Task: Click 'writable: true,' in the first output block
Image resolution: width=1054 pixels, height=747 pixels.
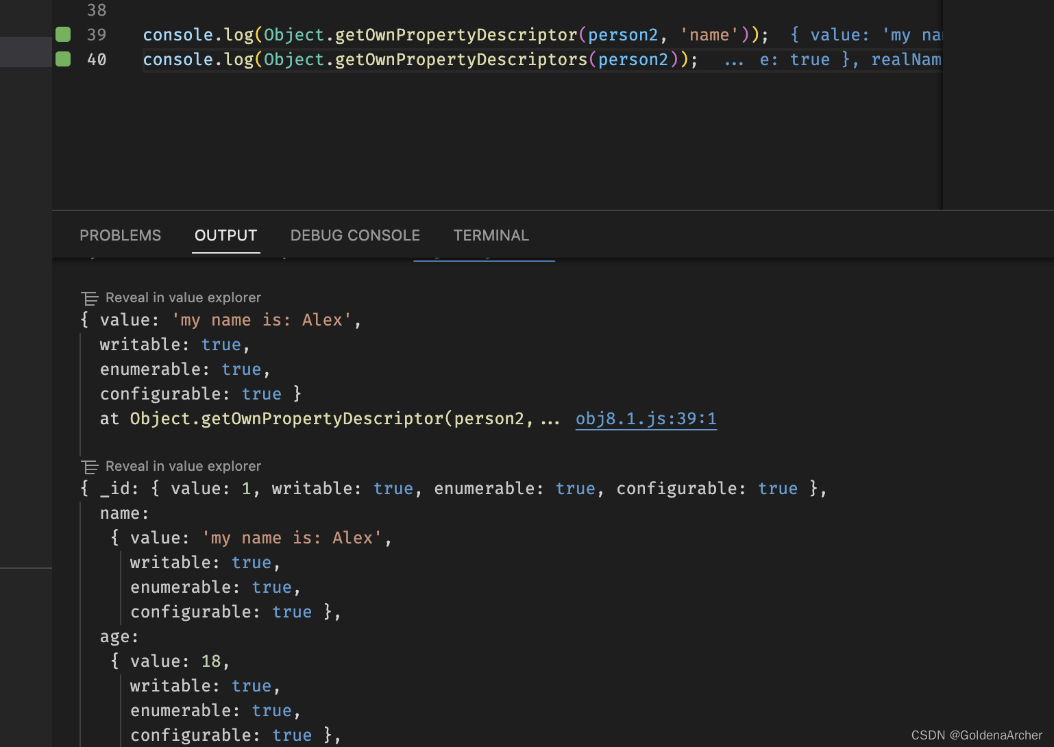Action: tap(175, 345)
